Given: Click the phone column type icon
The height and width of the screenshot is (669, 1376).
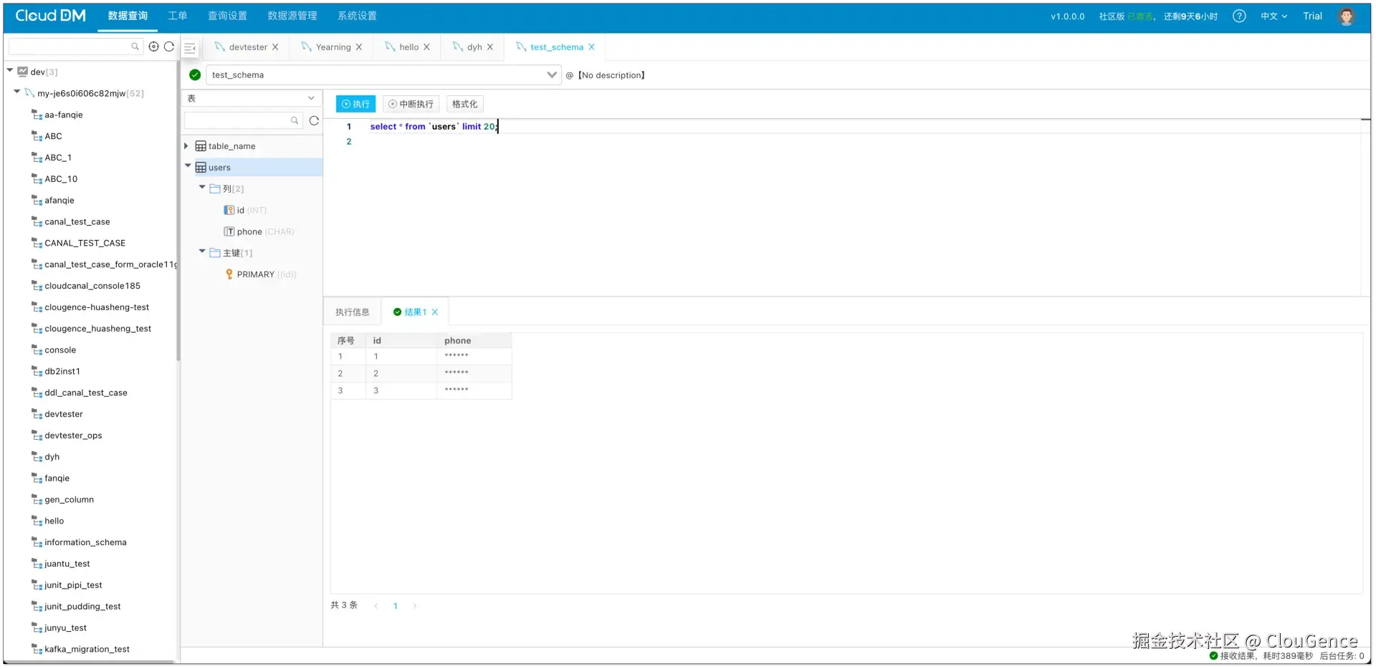Looking at the screenshot, I should click(x=229, y=232).
